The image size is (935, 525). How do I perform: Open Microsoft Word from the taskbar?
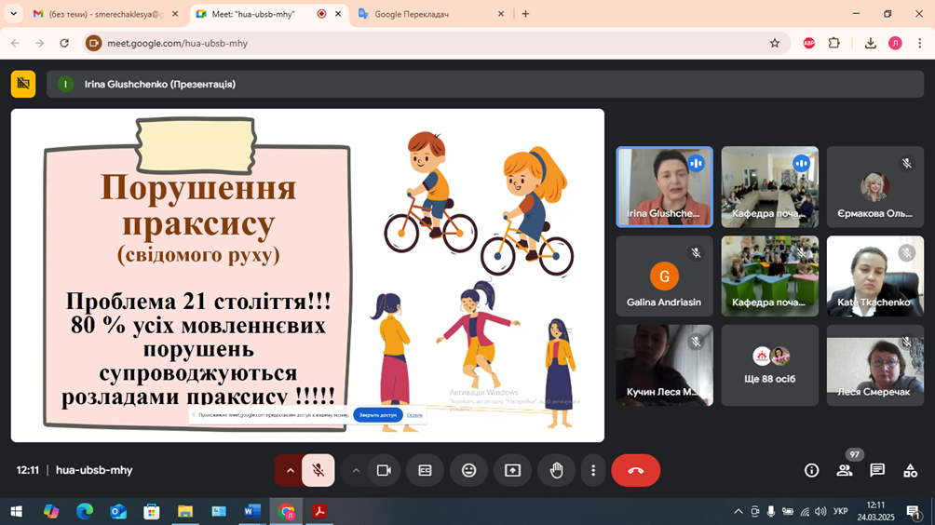[251, 511]
